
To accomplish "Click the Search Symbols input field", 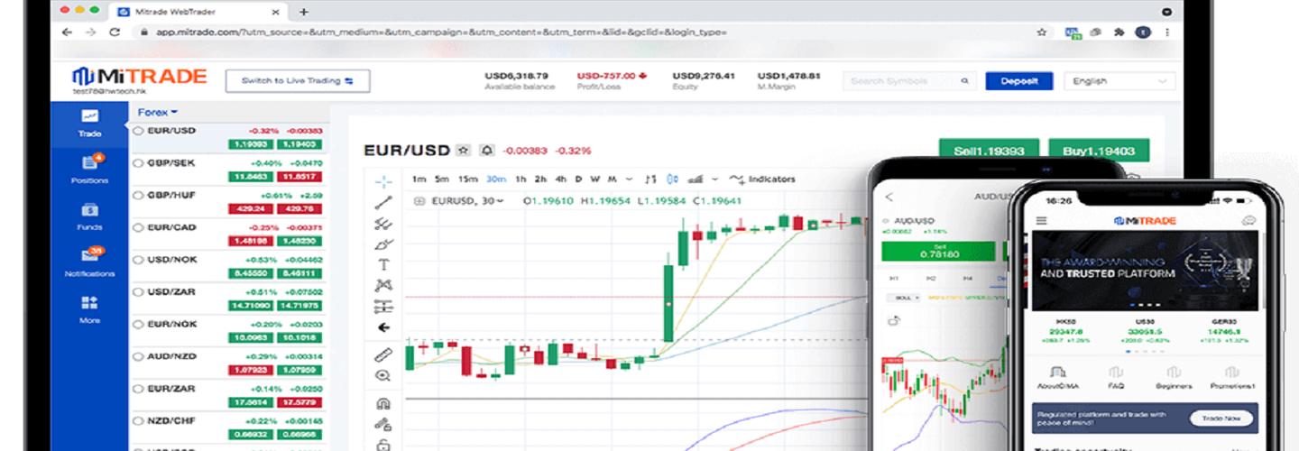I will 902,81.
